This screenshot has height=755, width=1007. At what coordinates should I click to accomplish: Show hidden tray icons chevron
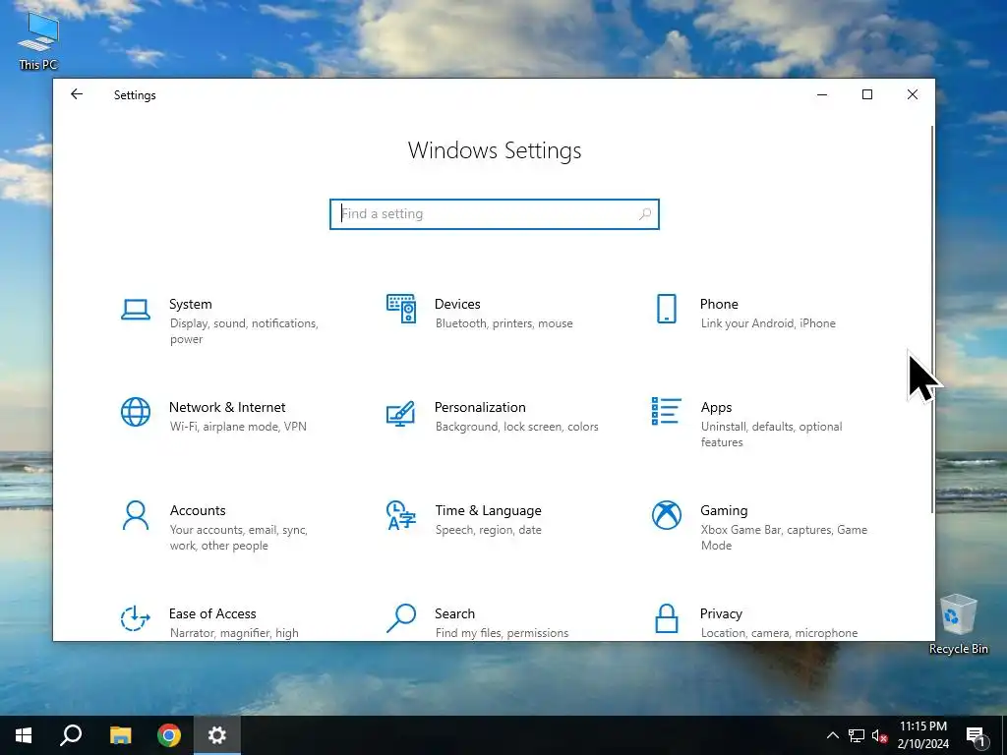(832, 735)
